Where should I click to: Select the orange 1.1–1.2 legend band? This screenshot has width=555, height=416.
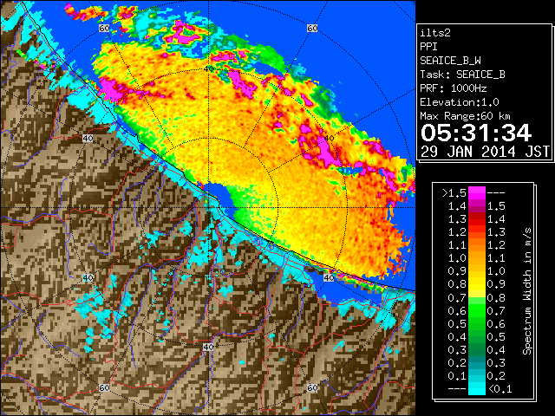pos(476,245)
